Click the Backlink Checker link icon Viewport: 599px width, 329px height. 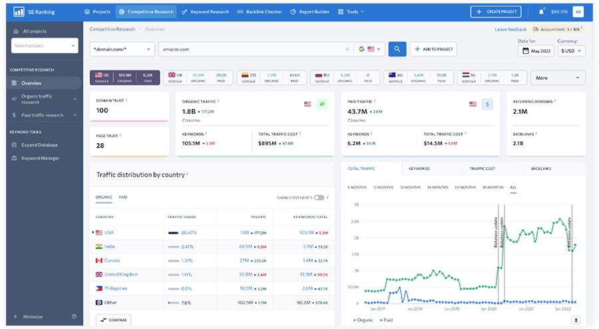tap(240, 12)
